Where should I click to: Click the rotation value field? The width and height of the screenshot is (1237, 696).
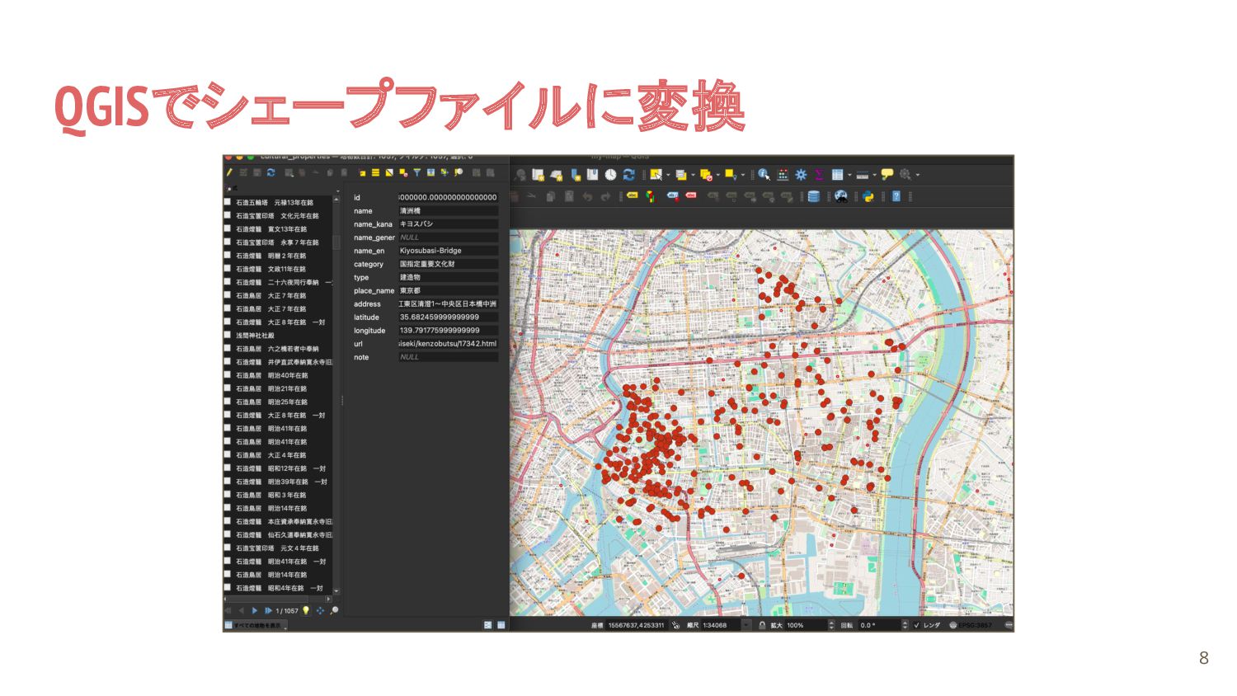tap(880, 625)
